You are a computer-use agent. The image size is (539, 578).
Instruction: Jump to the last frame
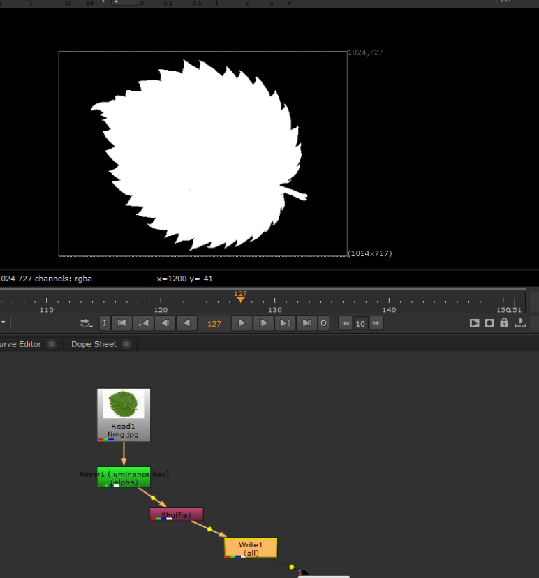click(307, 323)
